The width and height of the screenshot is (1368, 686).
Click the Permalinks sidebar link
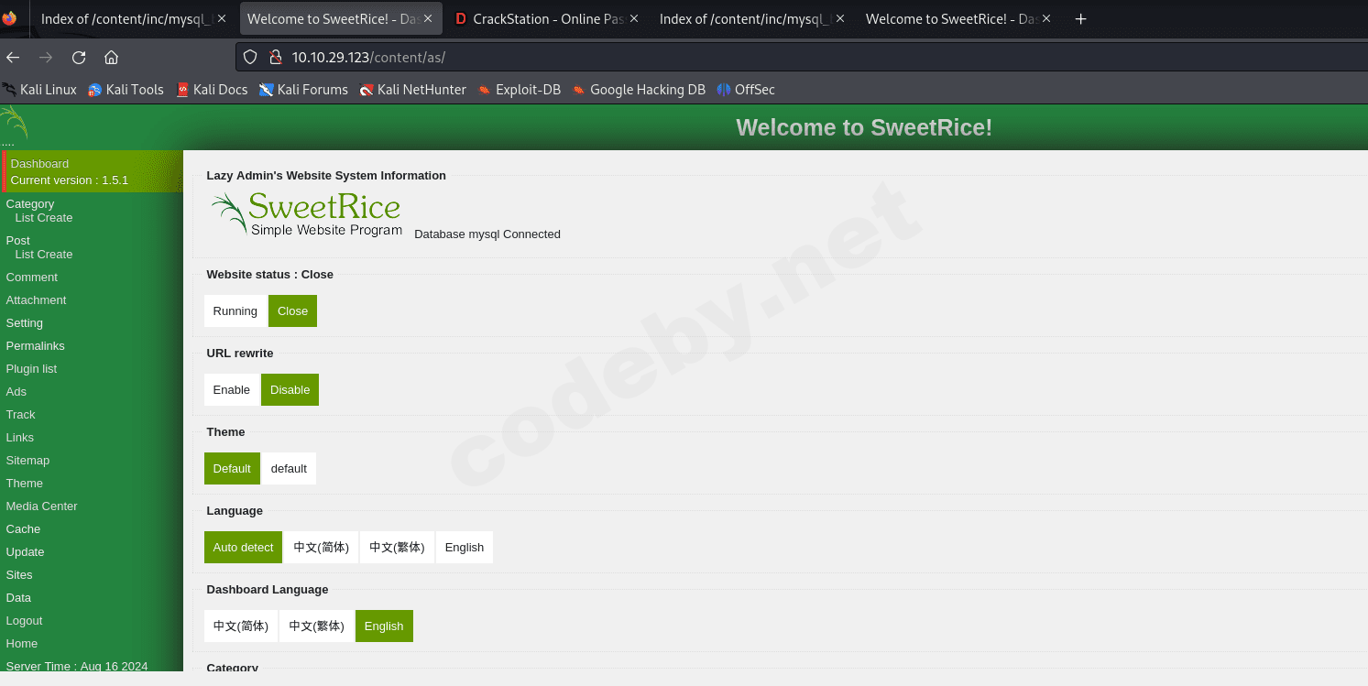[x=35, y=346]
